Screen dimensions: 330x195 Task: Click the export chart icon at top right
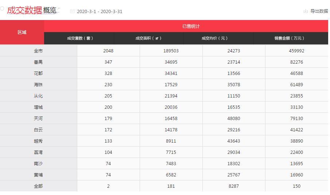(x=306, y=11)
